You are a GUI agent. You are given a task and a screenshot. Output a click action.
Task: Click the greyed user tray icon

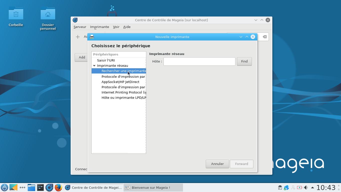coord(293,187)
